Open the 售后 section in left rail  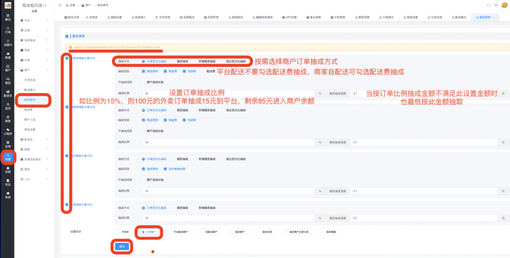coord(8,81)
